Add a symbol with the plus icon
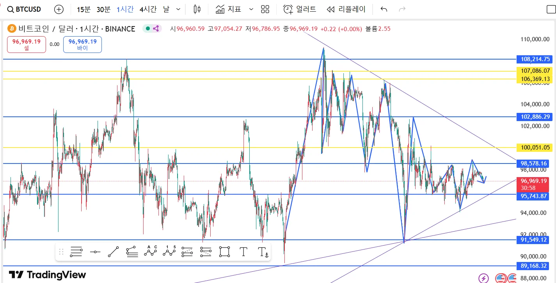Viewport: 556px width, 283px height. 59,9
